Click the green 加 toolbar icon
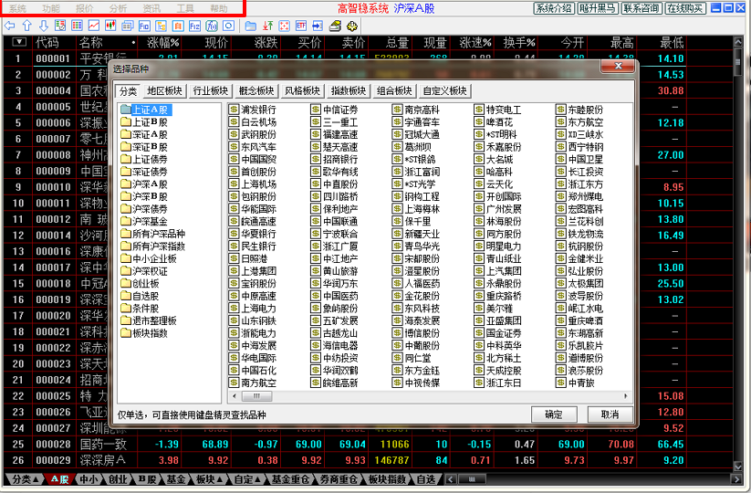This screenshot has height=493, width=751. [x=211, y=26]
